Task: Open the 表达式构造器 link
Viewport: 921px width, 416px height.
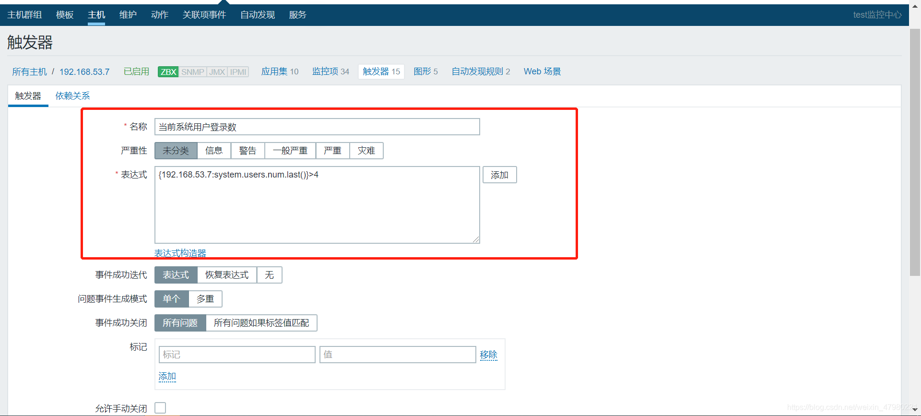Action: (x=180, y=253)
